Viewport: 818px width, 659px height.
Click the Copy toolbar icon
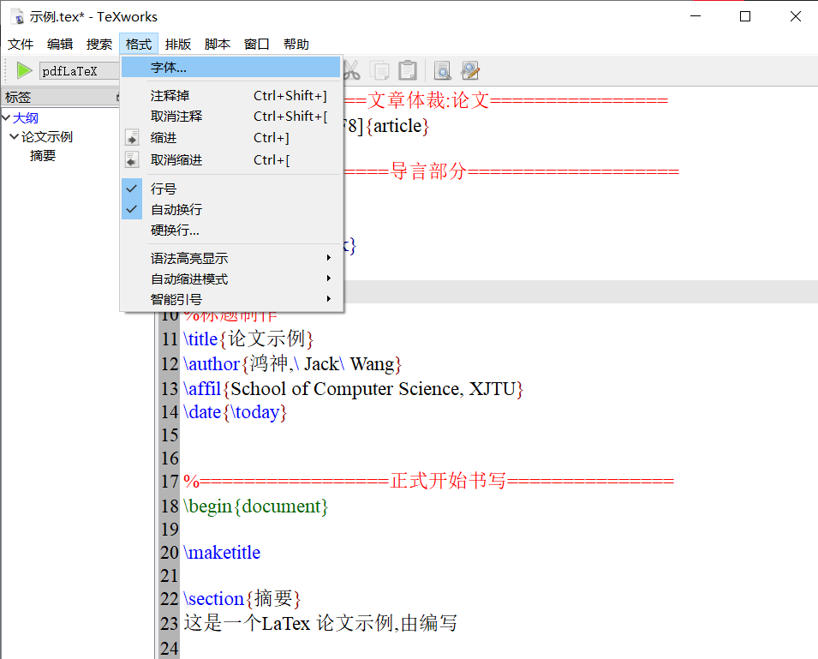380,70
